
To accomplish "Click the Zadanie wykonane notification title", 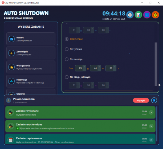I will (x=27, y=111).
